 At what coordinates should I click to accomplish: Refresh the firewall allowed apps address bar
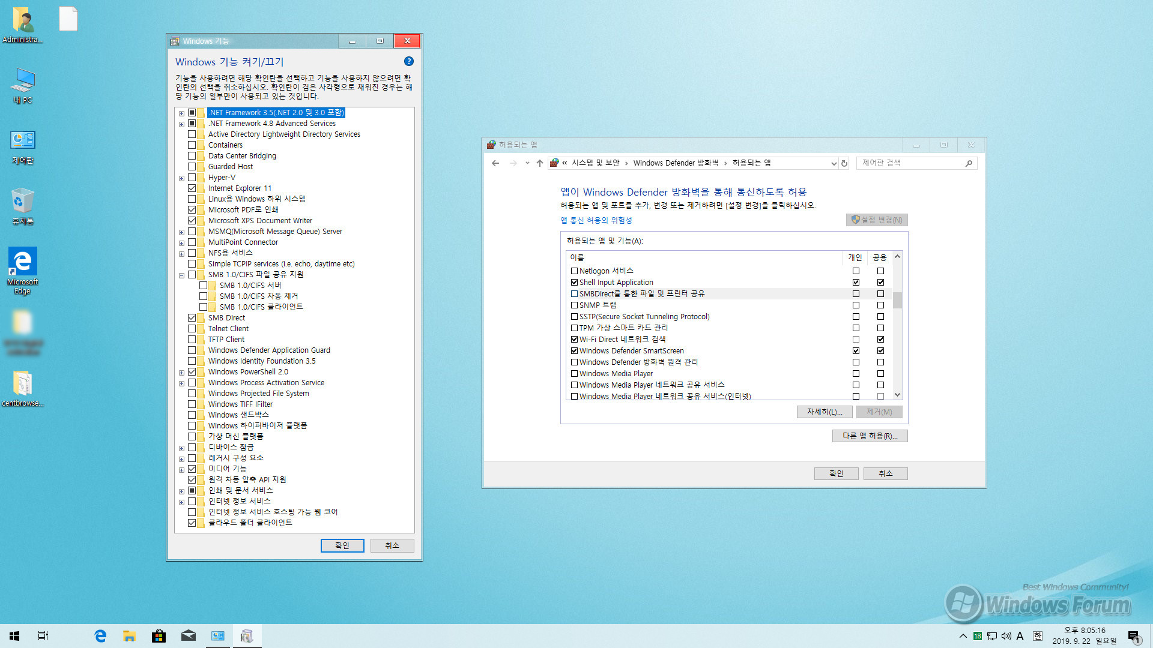pos(844,163)
